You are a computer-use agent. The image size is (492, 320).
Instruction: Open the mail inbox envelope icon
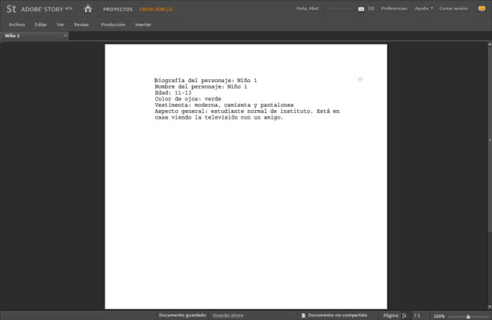pos(361,8)
